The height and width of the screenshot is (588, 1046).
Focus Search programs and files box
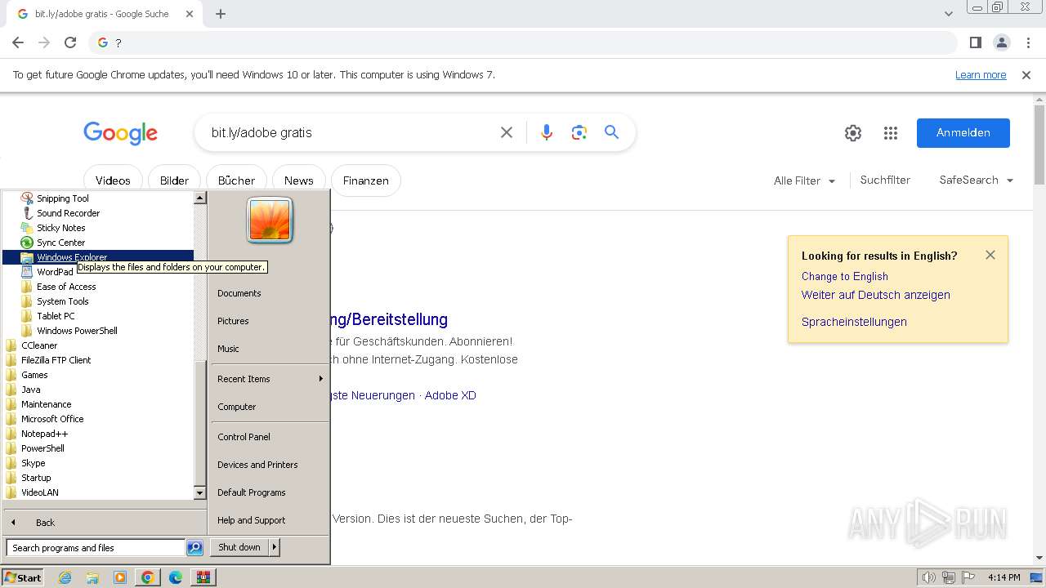[x=96, y=548]
